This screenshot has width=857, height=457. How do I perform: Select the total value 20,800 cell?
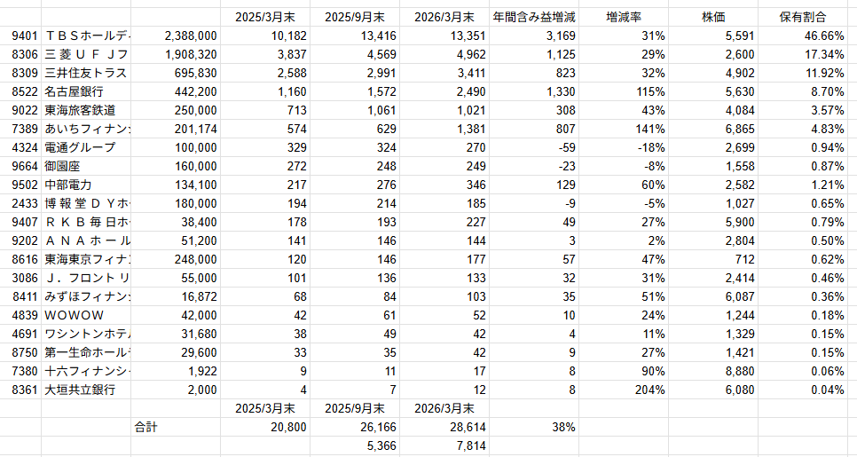pyautogui.click(x=265, y=427)
